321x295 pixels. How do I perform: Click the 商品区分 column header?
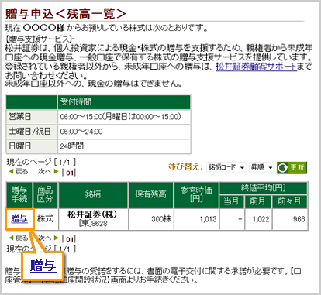[45, 194]
